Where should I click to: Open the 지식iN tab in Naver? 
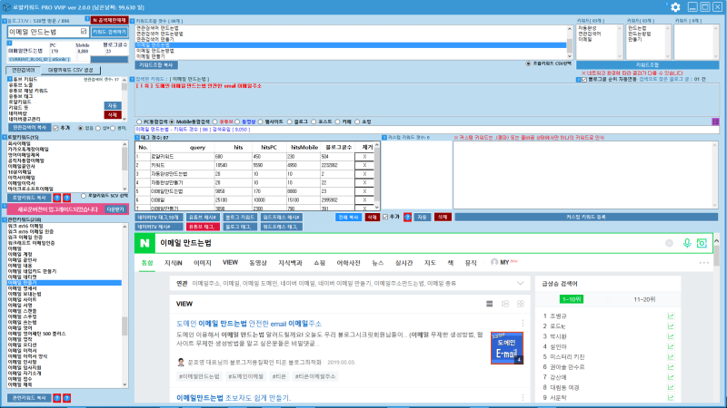173,263
